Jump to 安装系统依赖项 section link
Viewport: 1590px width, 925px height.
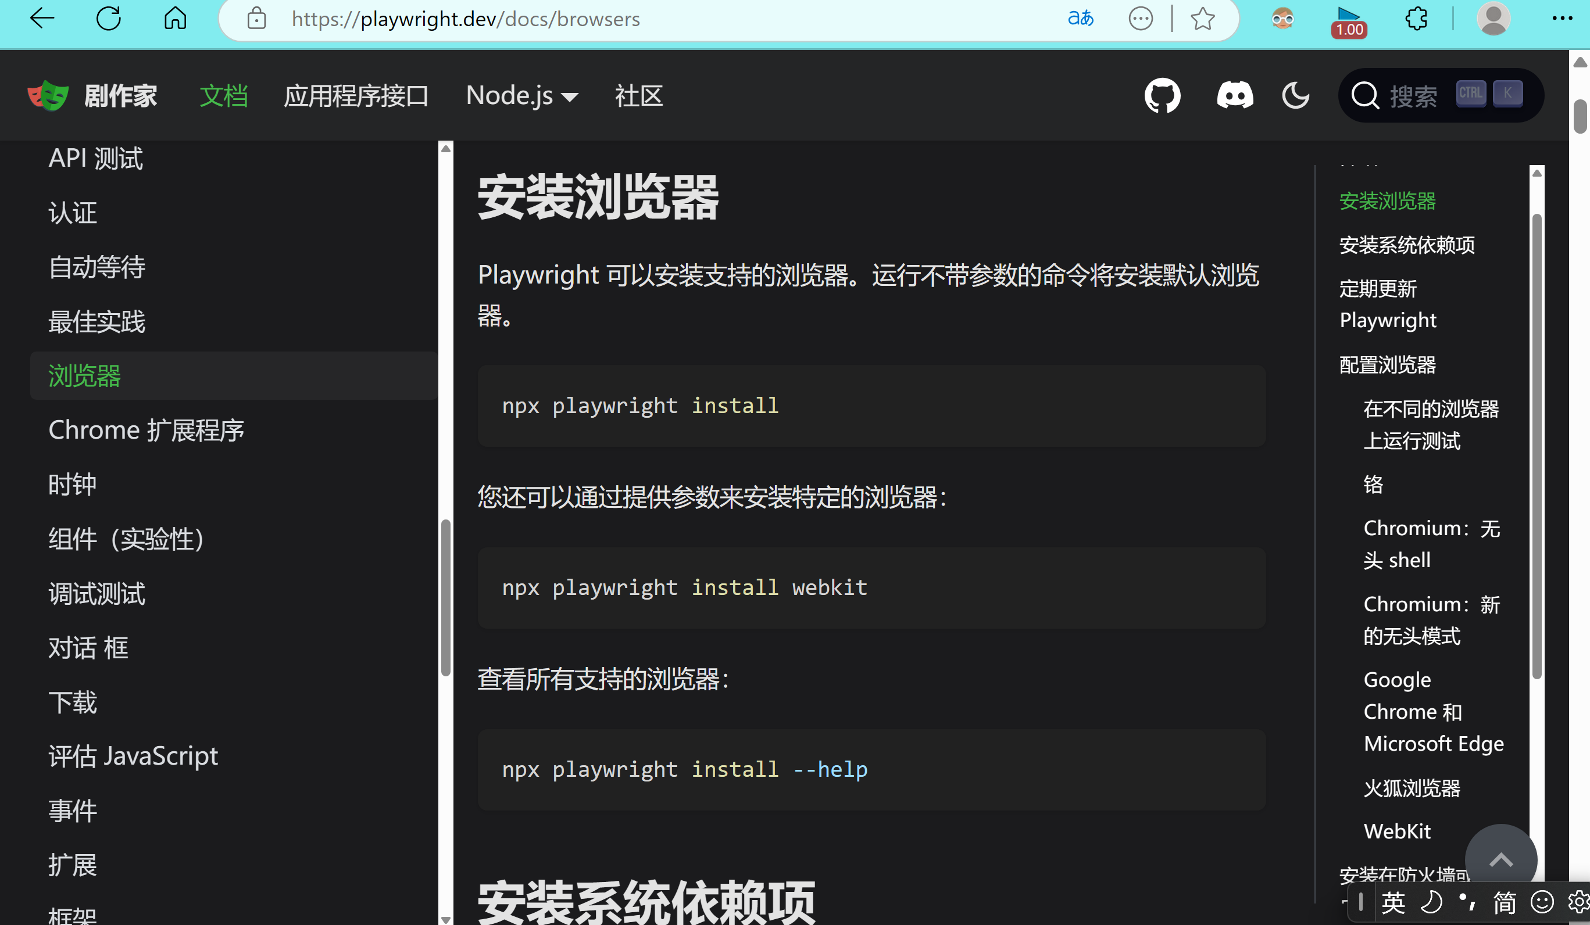pyautogui.click(x=1406, y=245)
